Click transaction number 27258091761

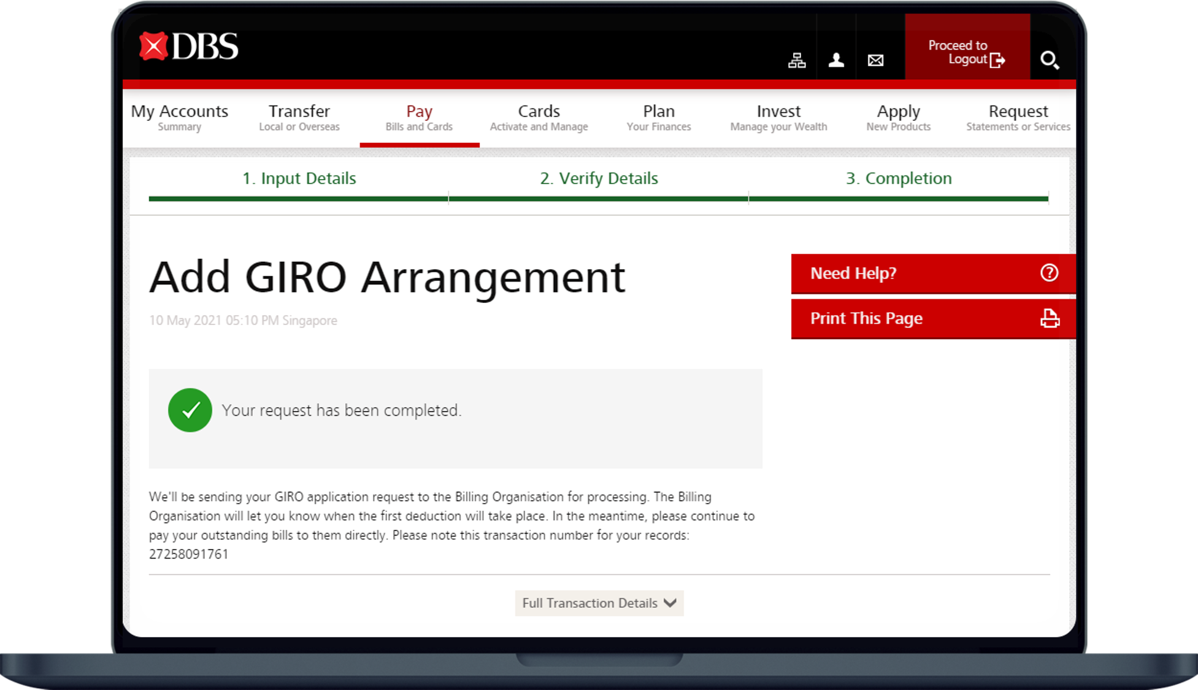pos(189,554)
